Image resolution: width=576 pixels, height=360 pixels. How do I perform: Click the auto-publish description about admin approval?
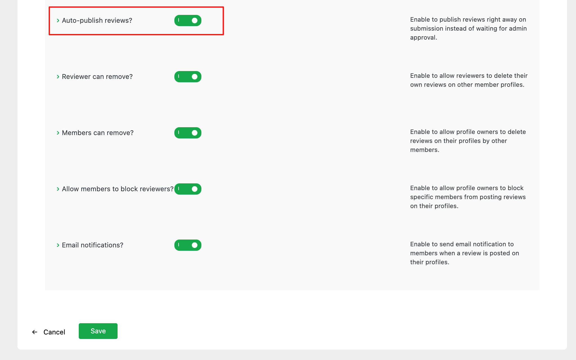(x=468, y=28)
